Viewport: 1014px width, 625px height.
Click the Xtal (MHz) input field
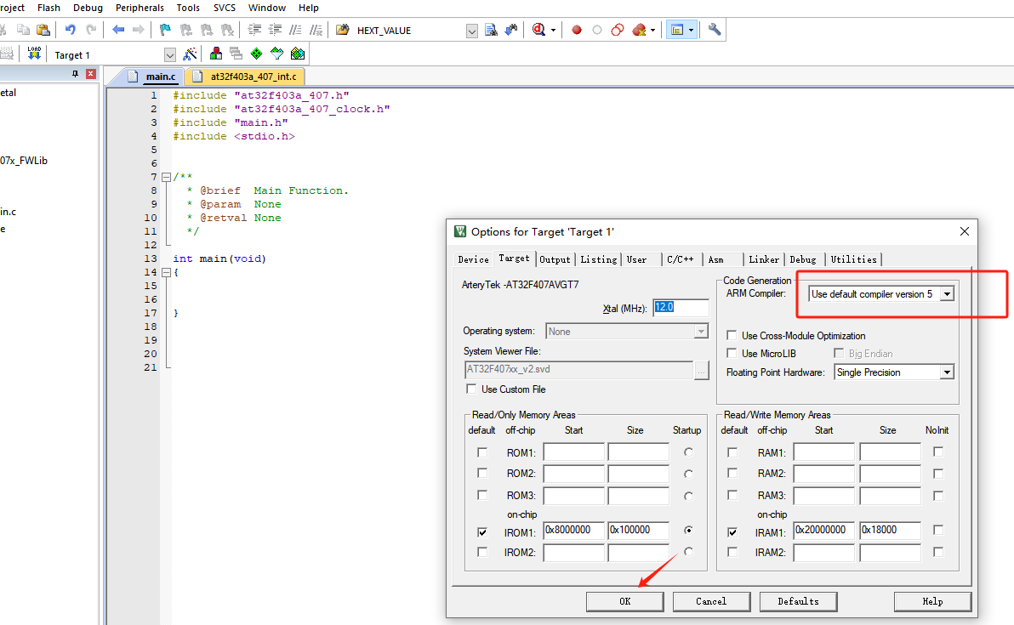click(681, 308)
